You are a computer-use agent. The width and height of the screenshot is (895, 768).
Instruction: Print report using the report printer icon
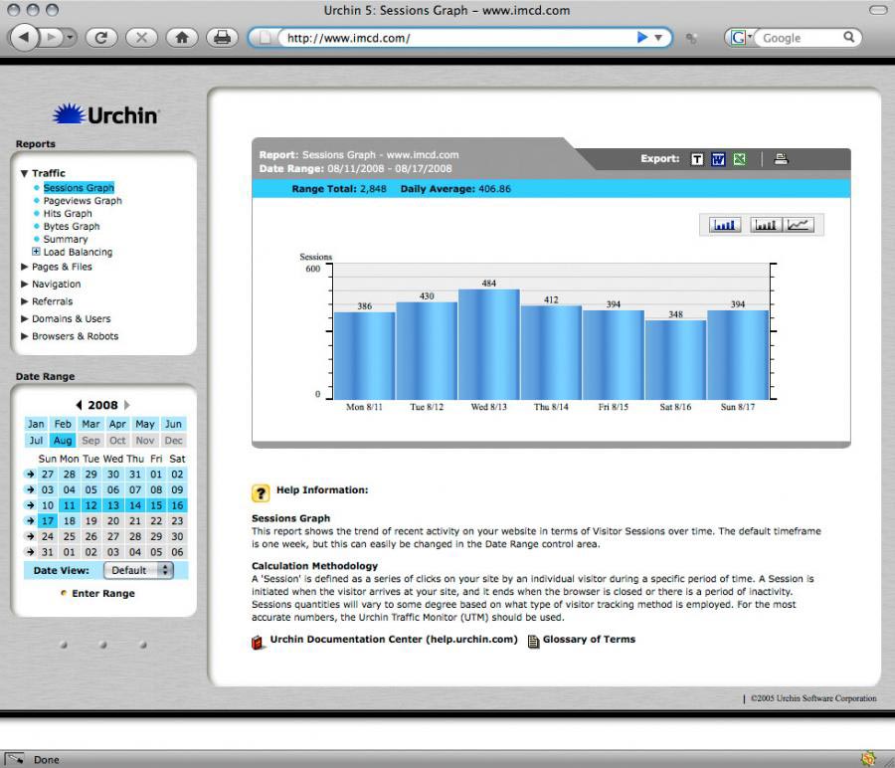[781, 159]
